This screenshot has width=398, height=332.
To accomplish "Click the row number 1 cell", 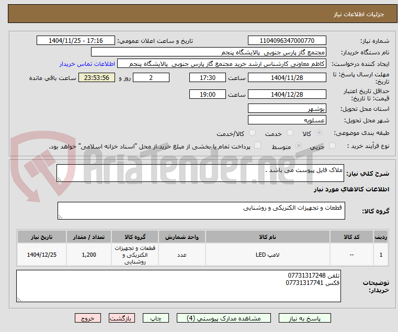I will (x=381, y=255).
